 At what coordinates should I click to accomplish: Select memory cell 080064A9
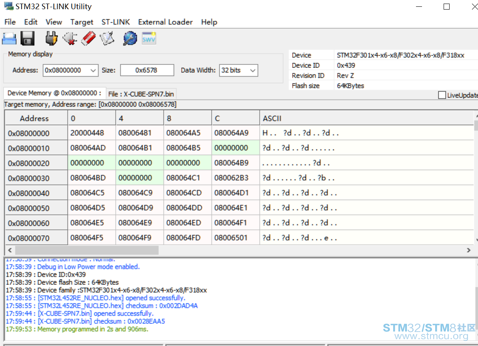click(x=236, y=133)
